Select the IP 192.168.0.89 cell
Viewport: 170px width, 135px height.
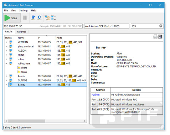click(44, 81)
